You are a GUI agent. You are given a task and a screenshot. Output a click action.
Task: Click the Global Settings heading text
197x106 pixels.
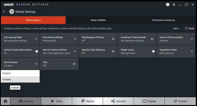coord(26,12)
